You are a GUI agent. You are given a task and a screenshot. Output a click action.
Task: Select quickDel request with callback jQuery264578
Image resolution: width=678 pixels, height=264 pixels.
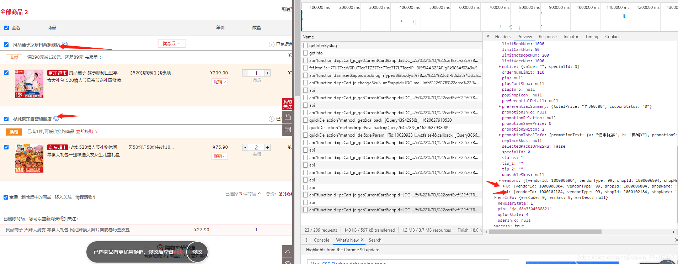(391, 128)
